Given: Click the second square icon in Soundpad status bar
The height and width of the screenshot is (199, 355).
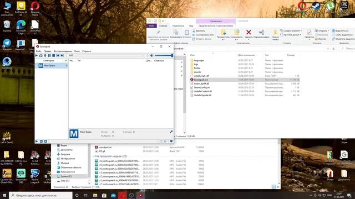Looking at the screenshot, I should 41,142.
